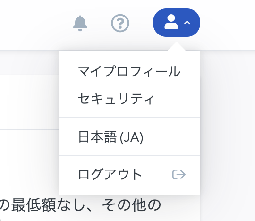
Task: Click the gray sub-header band behind the menu
Action: 29,63
